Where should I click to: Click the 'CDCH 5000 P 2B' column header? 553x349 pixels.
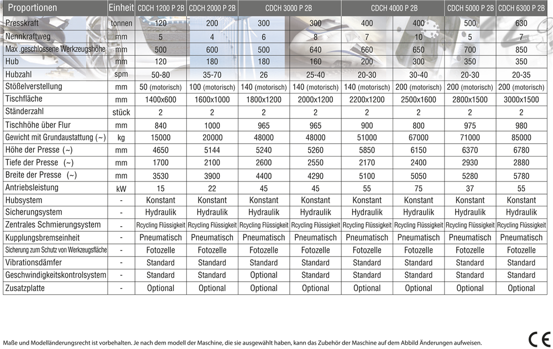(470, 8)
